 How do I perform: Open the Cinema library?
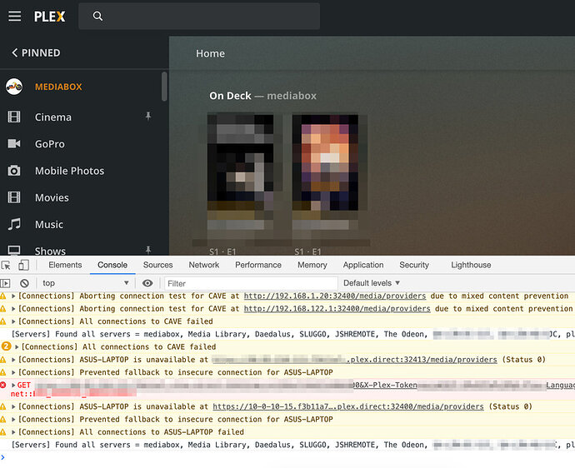(53, 117)
